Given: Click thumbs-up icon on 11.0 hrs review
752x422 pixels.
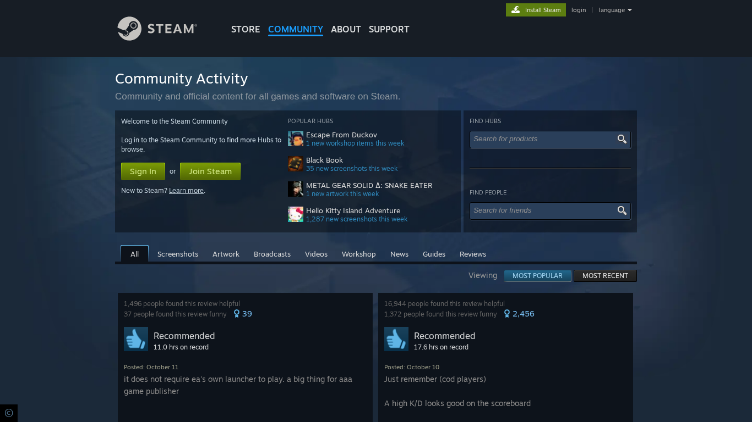Looking at the screenshot, I should [136, 339].
